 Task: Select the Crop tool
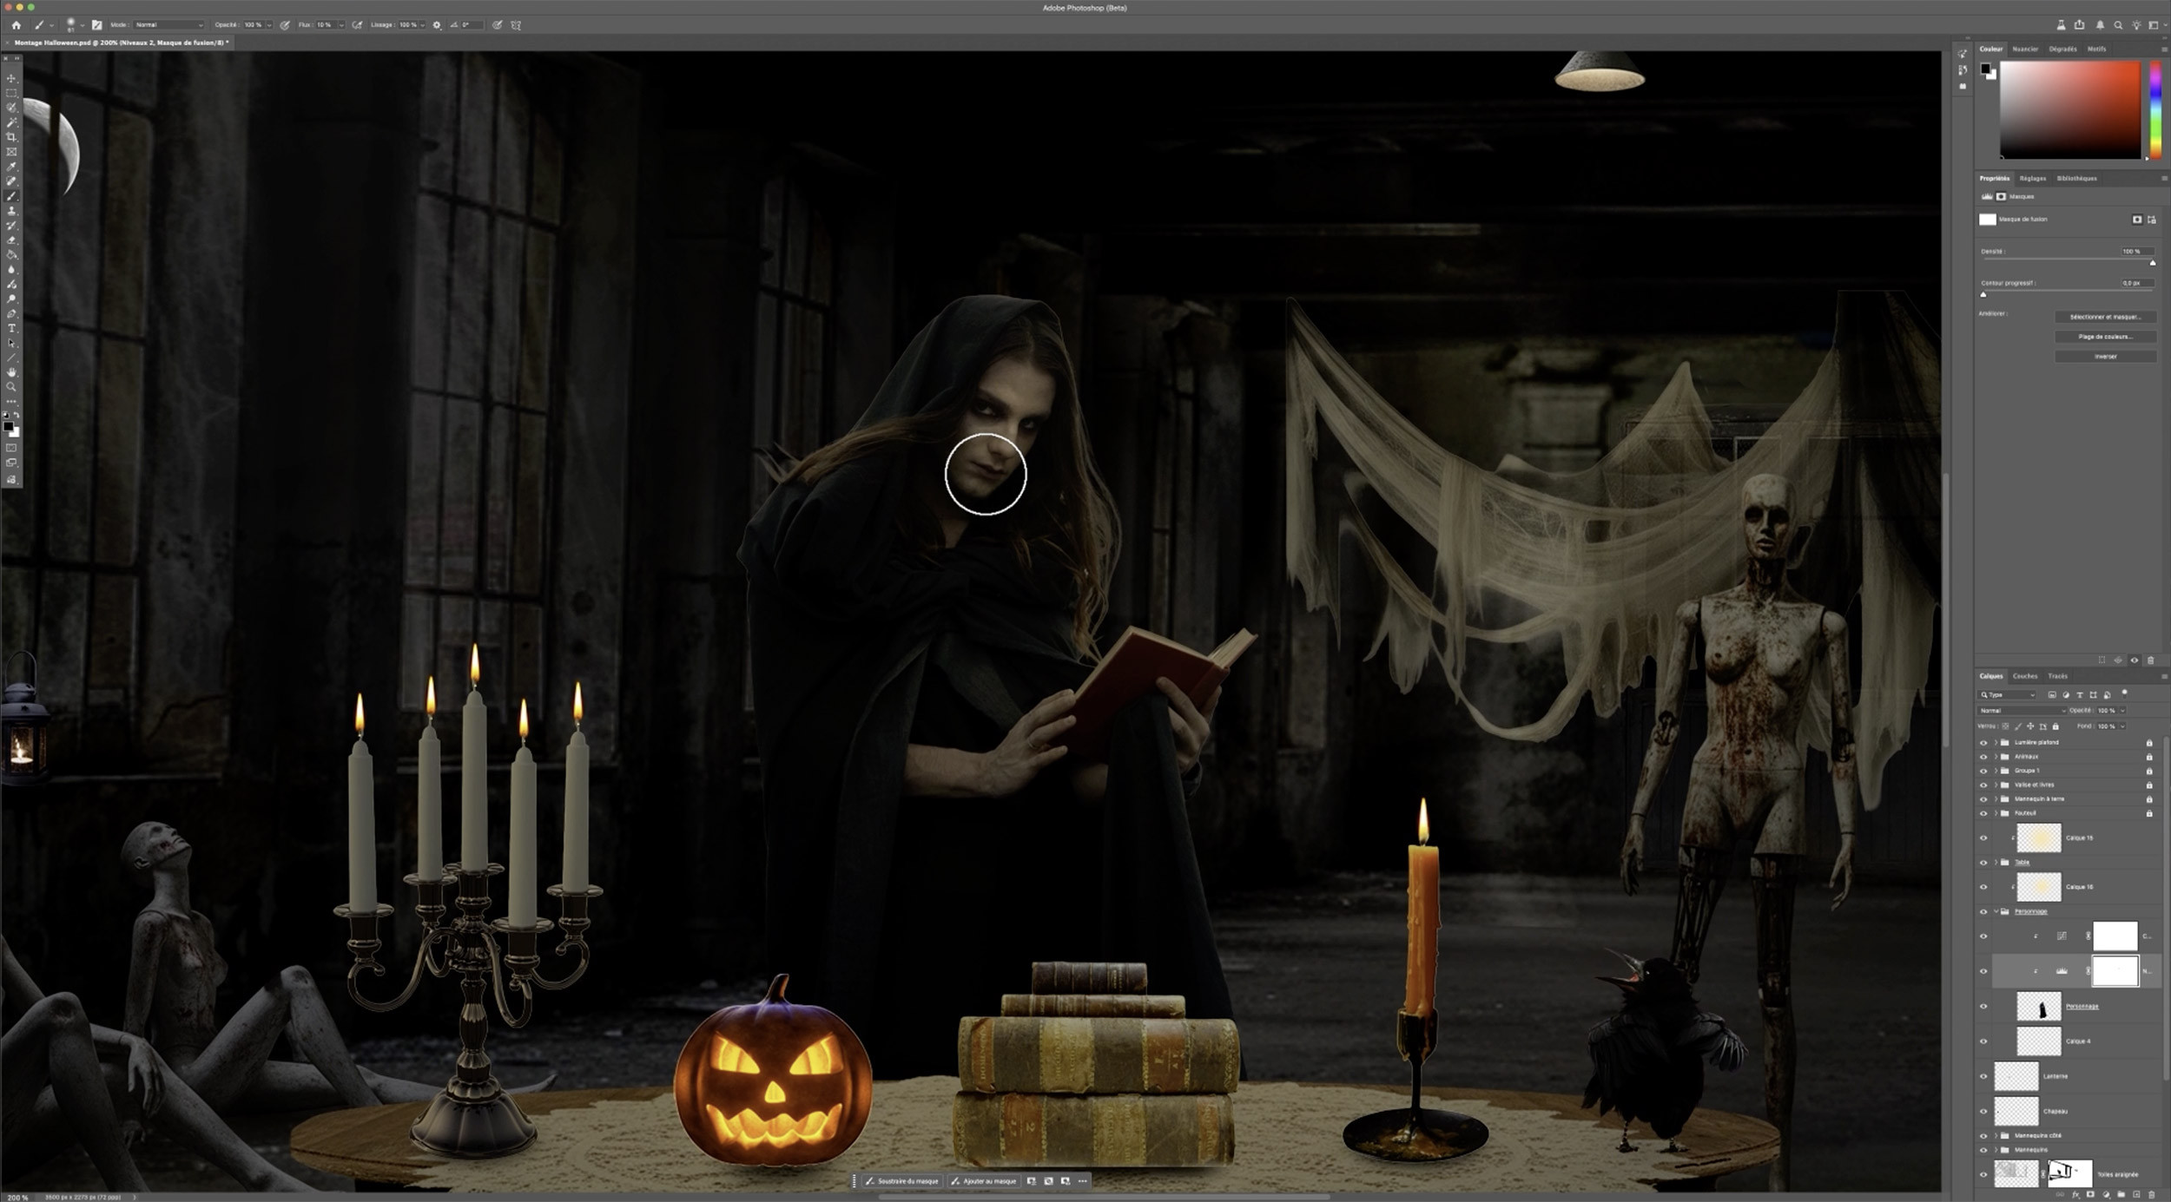tap(11, 137)
